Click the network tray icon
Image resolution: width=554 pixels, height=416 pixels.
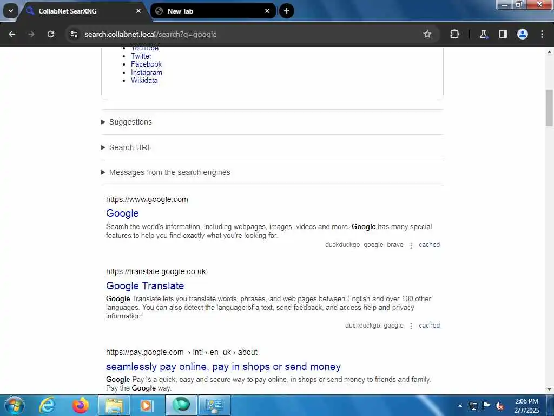(473, 406)
